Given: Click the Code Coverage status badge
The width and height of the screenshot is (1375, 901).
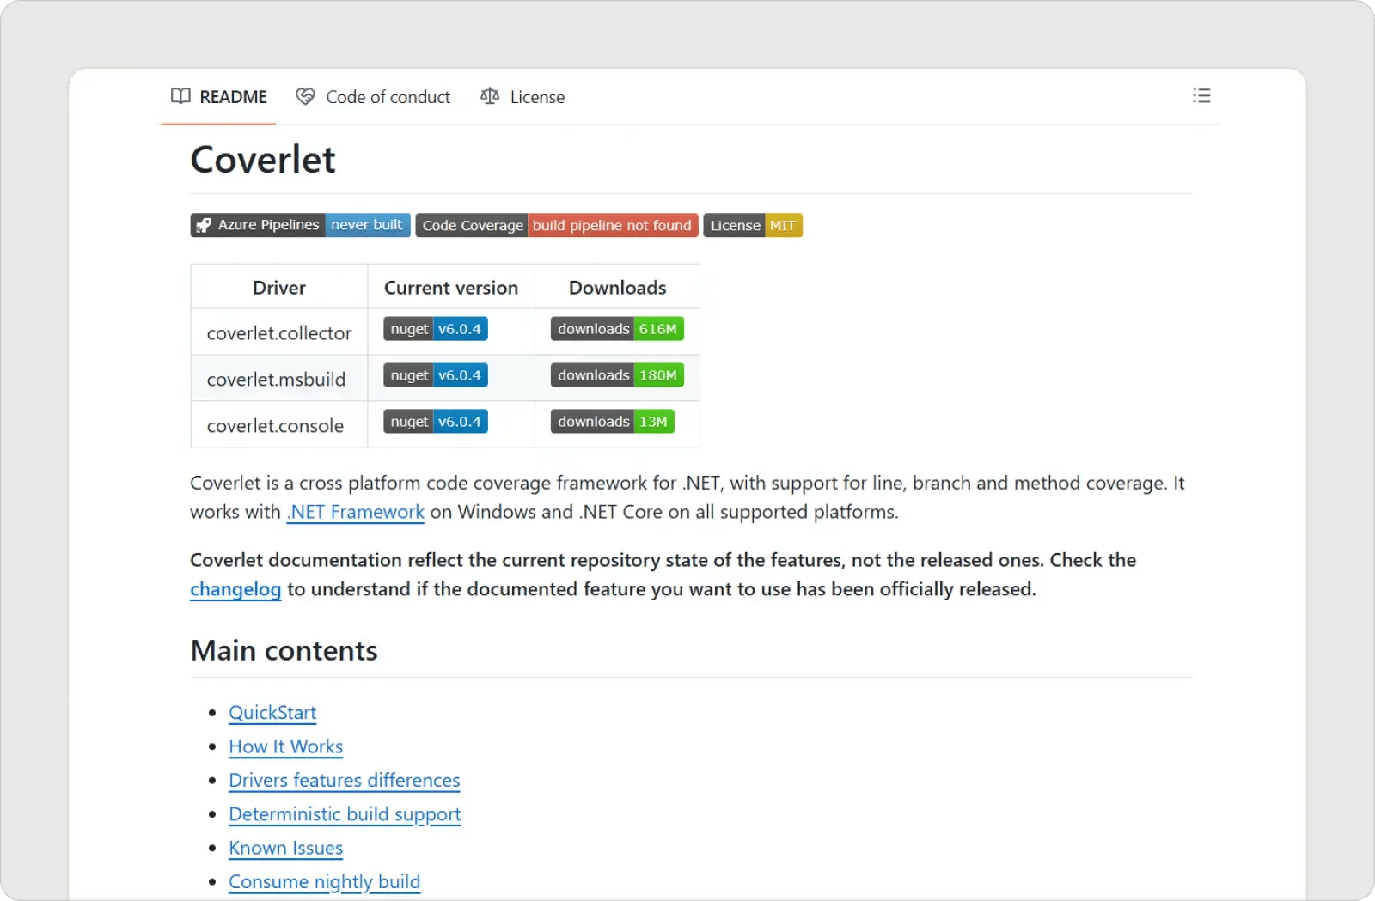Looking at the screenshot, I should (x=557, y=225).
